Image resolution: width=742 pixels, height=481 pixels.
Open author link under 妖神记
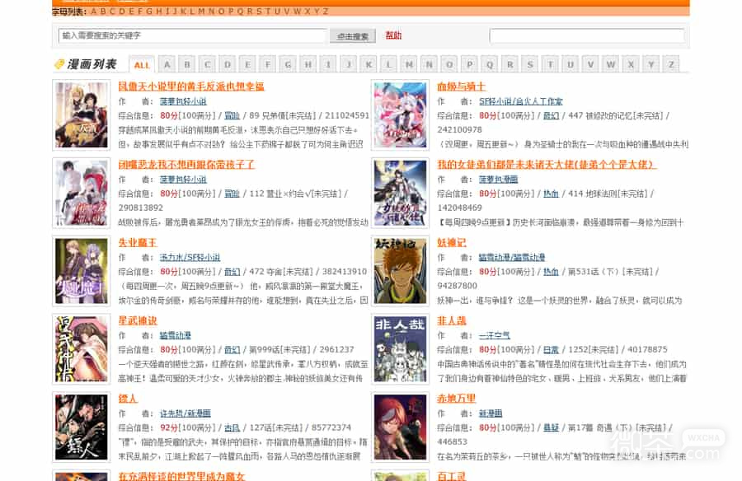[511, 257]
